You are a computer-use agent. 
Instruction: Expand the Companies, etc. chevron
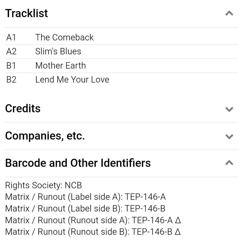[x=229, y=136]
